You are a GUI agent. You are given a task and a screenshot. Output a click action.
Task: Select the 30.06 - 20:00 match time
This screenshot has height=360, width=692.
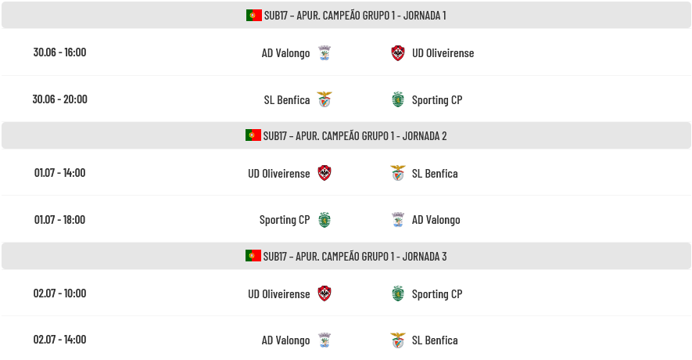59,99
